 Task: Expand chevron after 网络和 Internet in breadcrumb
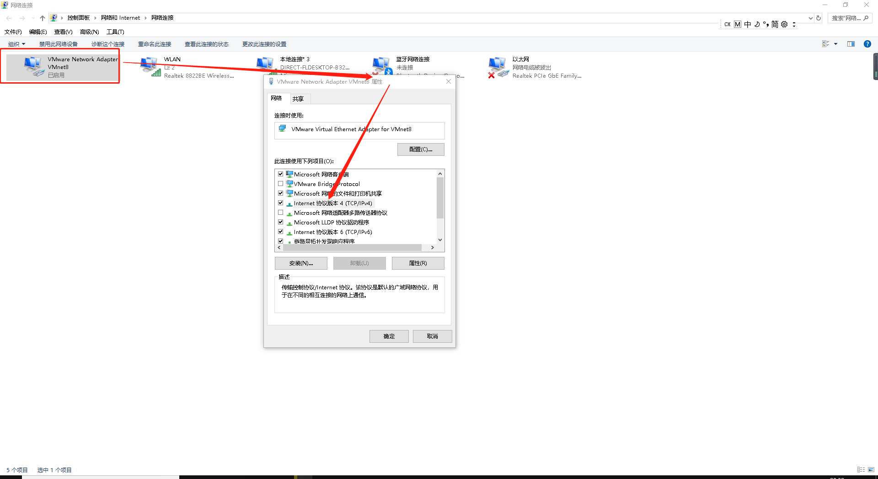pyautogui.click(x=145, y=18)
